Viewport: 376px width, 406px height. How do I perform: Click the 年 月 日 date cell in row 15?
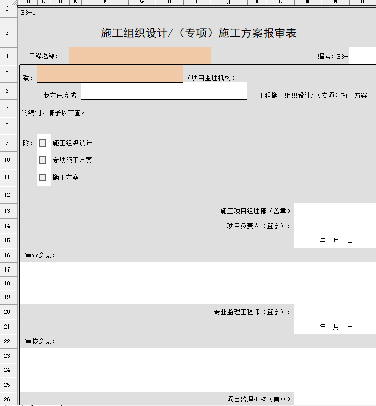coord(335,240)
